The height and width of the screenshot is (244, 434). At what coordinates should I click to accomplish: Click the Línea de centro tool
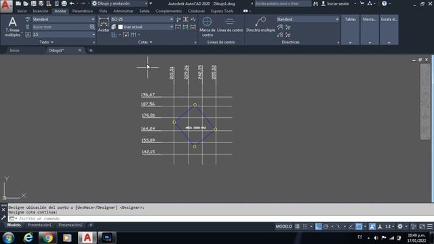tap(230, 25)
